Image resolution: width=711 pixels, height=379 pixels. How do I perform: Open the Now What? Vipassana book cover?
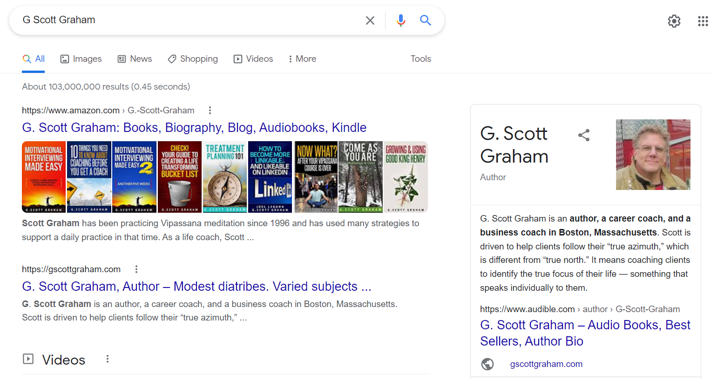(x=316, y=177)
